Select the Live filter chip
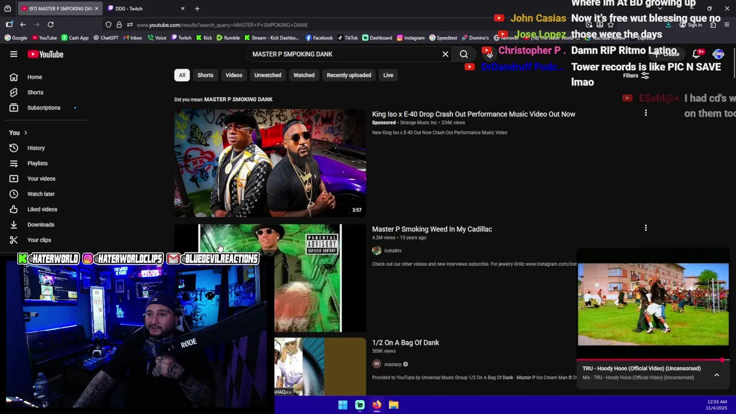This screenshot has width=736, height=414. tap(388, 75)
